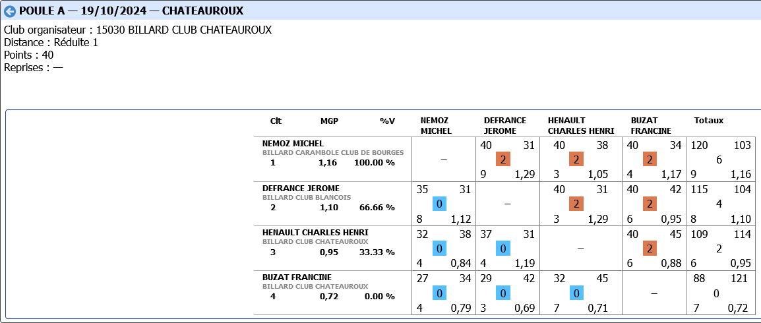Click the 109 total in Totaux column
761x323 pixels.
coord(698,234)
